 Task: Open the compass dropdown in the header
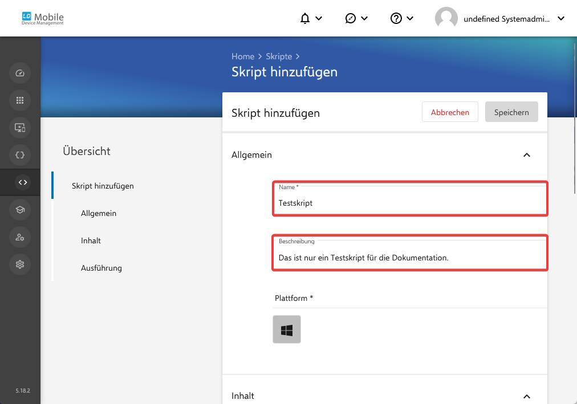point(356,18)
